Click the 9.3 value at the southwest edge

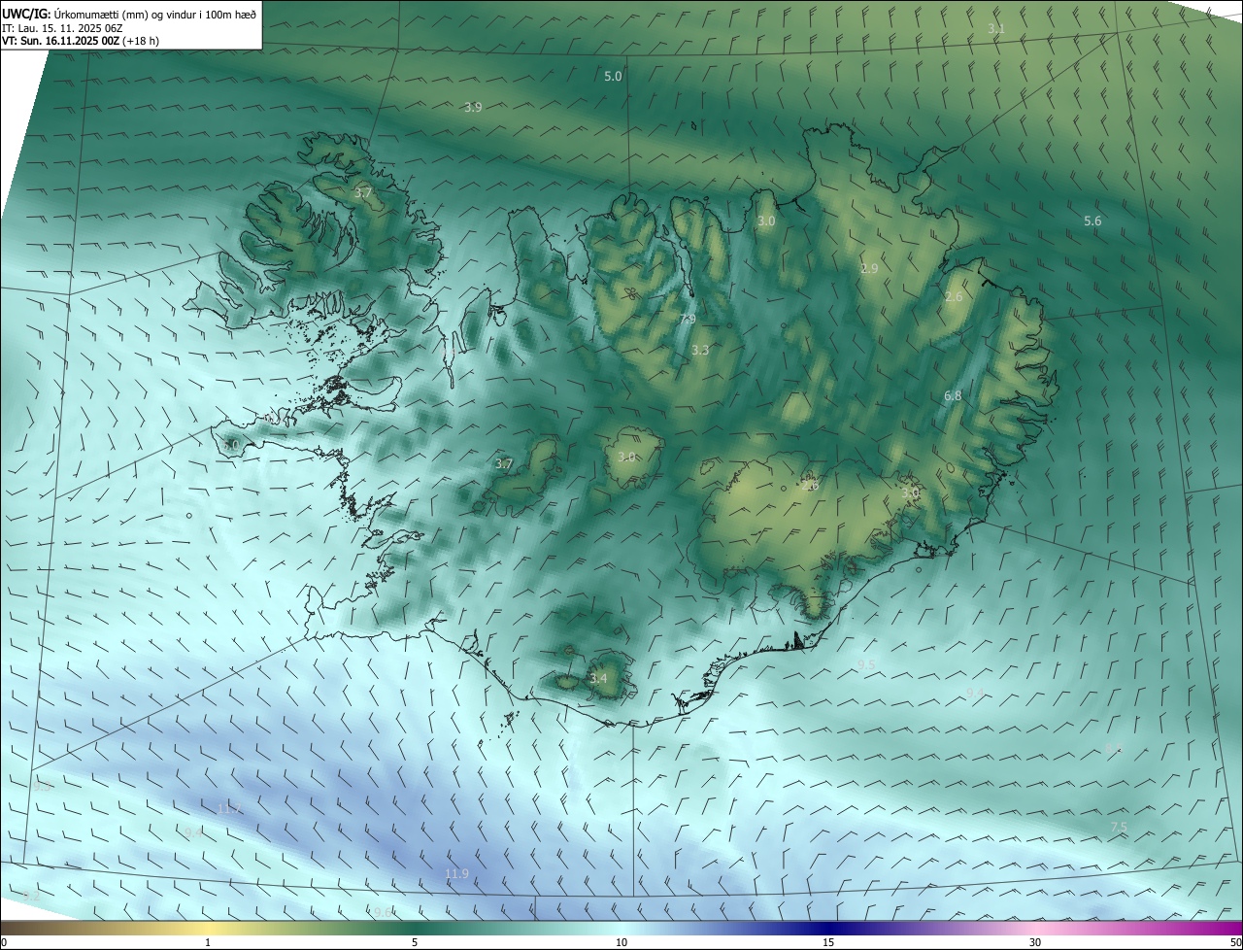[x=41, y=786]
